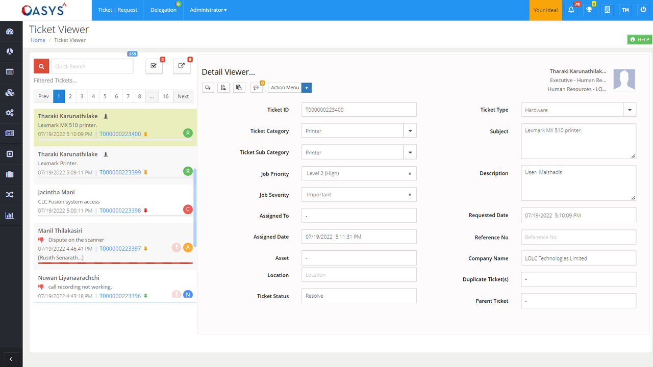
Task: Go to page 5 of tickets
Action: (105, 96)
